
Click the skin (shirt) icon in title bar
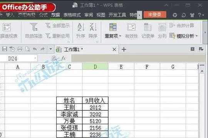(192, 15)
